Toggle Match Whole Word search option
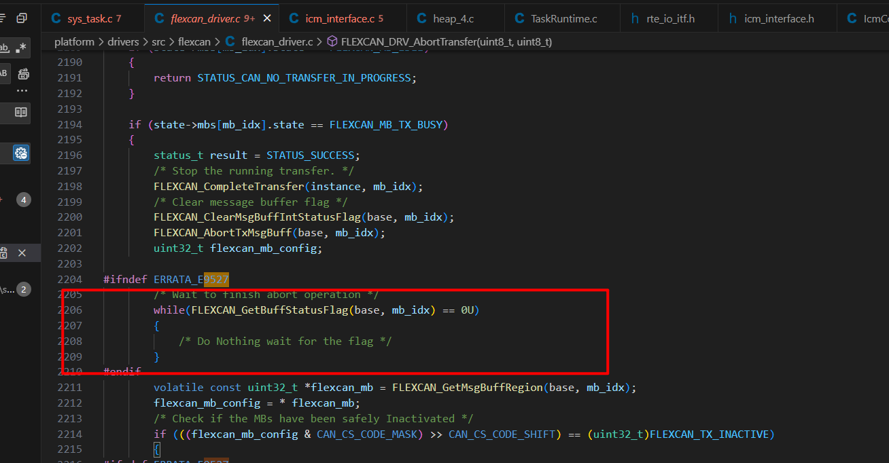This screenshot has height=463, width=889. [x=5, y=48]
